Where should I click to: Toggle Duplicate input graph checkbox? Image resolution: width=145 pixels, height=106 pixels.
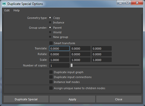coord(51,72)
